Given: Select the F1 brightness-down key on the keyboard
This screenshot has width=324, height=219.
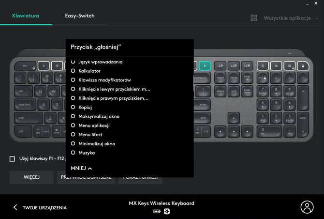Looking at the screenshot, I should pyautogui.click(x=44, y=66).
